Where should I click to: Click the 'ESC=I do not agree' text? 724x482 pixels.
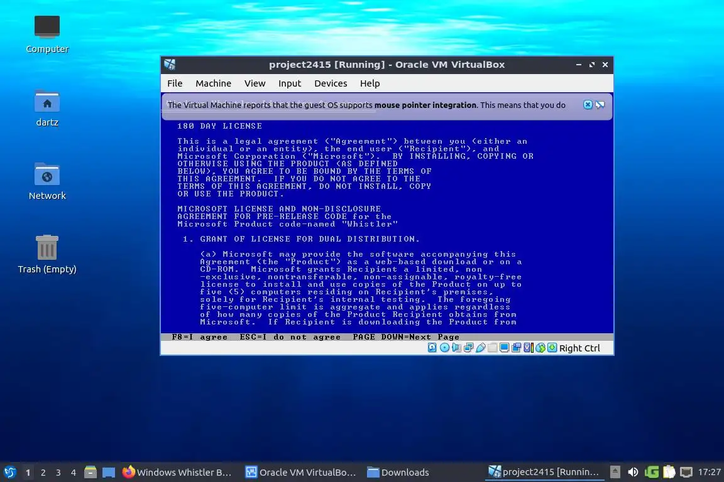(x=290, y=337)
